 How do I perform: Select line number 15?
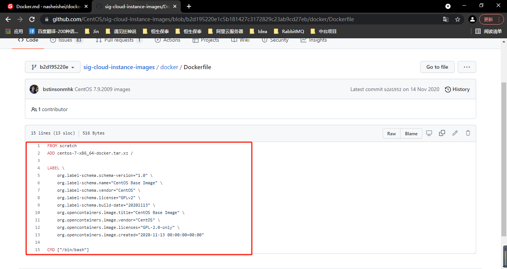(x=37, y=250)
